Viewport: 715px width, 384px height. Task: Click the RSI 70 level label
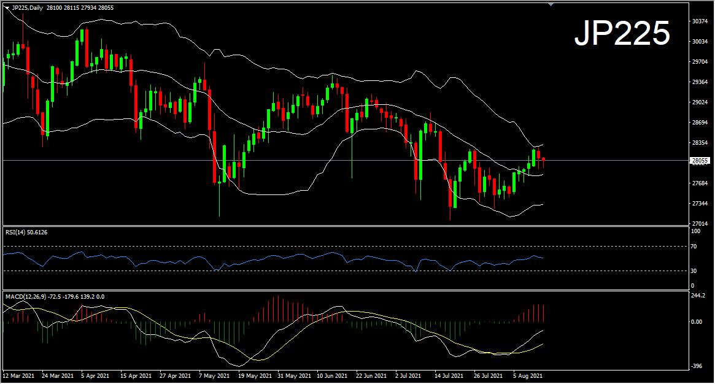695,247
